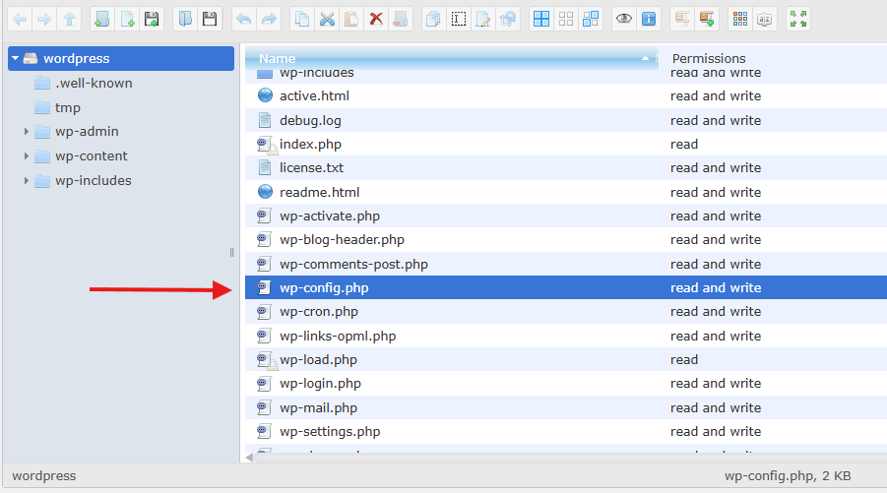Toggle fullscreen with green arrows icon
Image resolution: width=887 pixels, height=493 pixels.
[x=798, y=19]
